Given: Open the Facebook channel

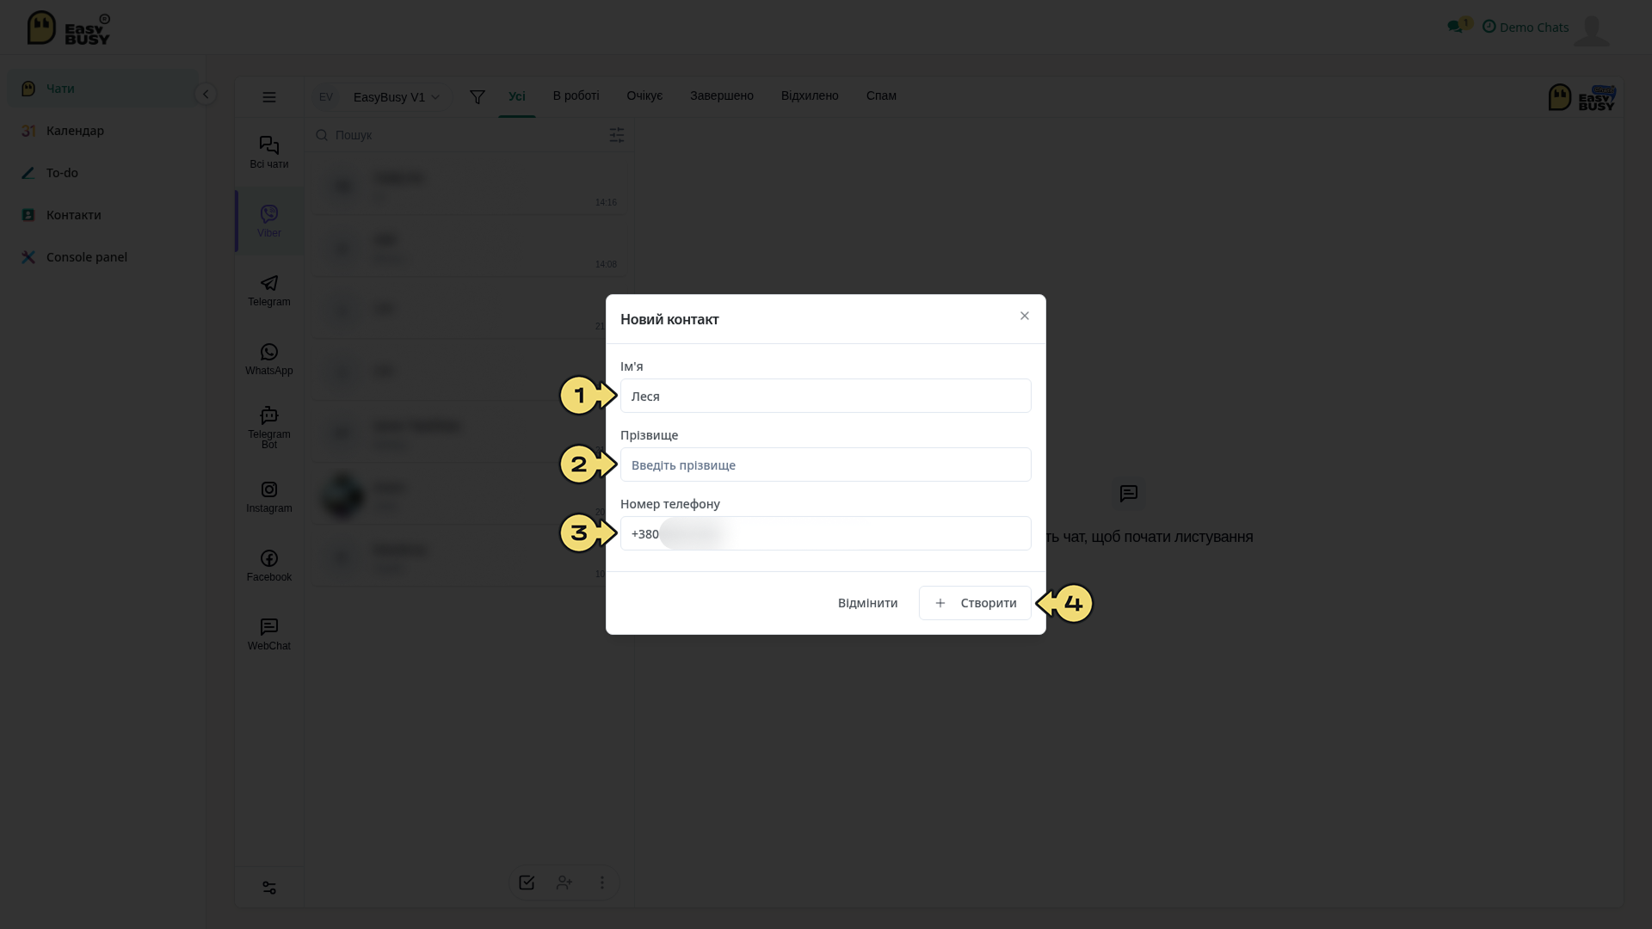Looking at the screenshot, I should [x=269, y=565].
